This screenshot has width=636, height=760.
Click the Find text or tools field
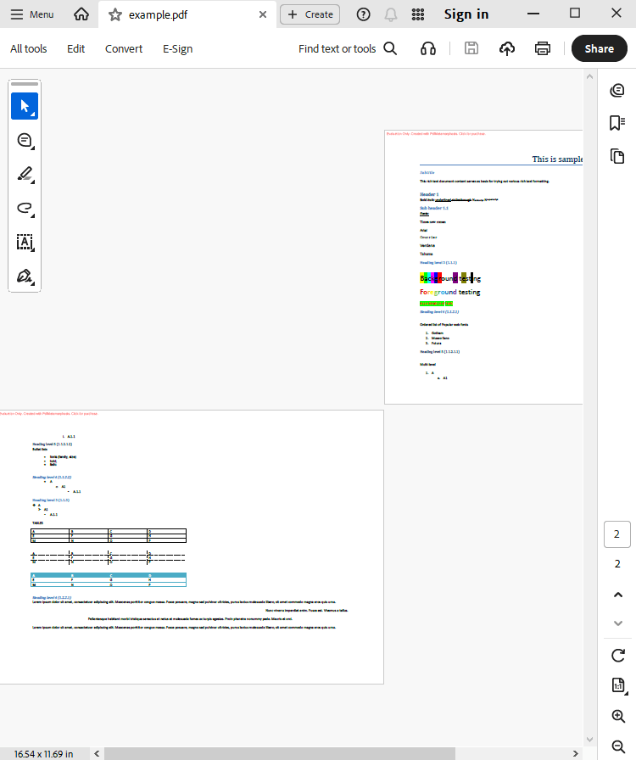337,49
